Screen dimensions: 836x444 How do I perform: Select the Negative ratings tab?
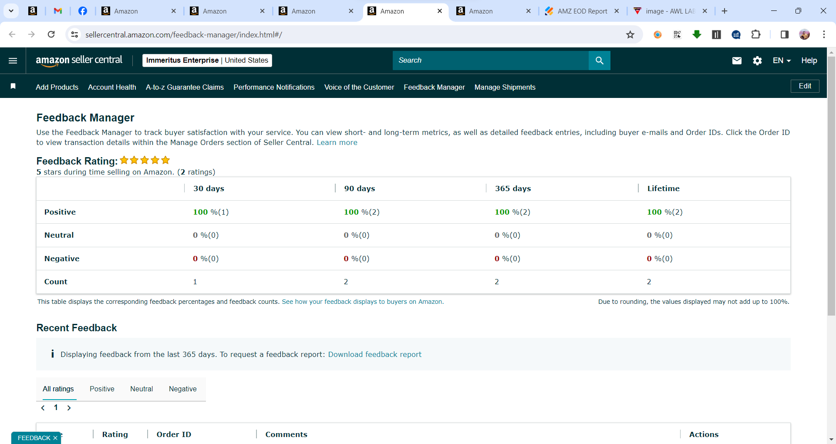point(183,389)
